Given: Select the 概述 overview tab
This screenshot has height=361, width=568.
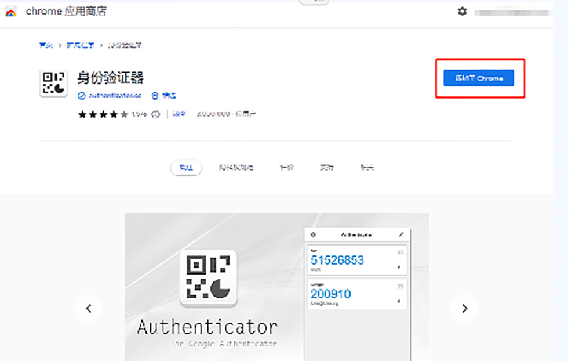Looking at the screenshot, I should pos(185,168).
